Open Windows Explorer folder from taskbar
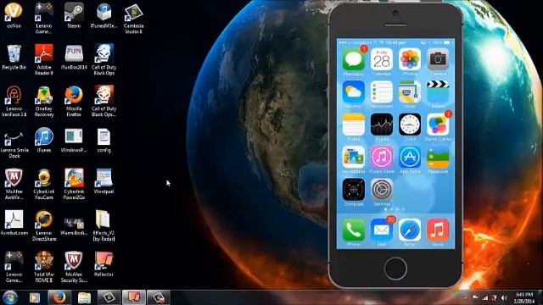 84,297
